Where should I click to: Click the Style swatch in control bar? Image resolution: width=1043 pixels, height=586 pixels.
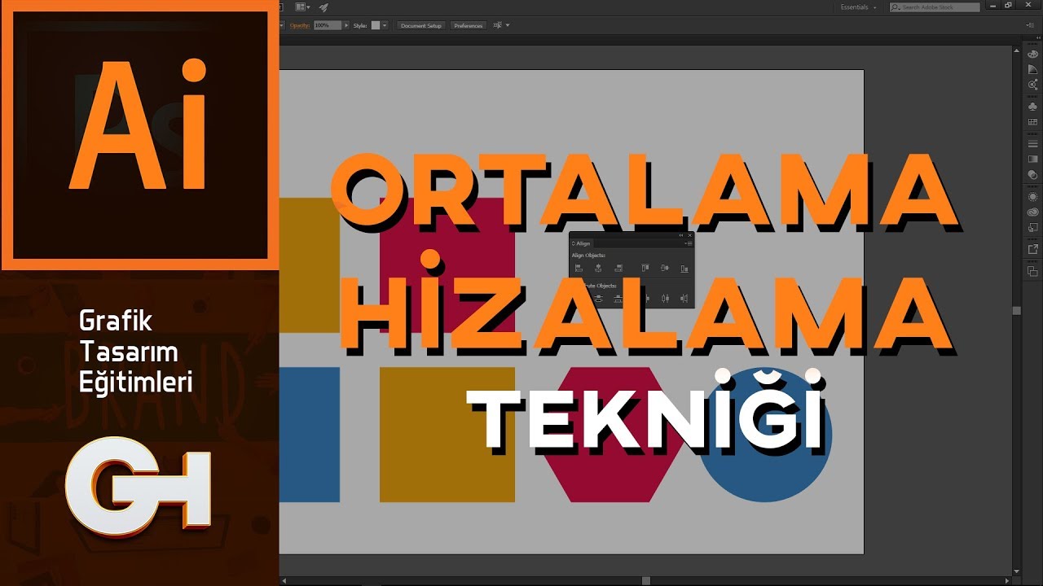tap(376, 25)
